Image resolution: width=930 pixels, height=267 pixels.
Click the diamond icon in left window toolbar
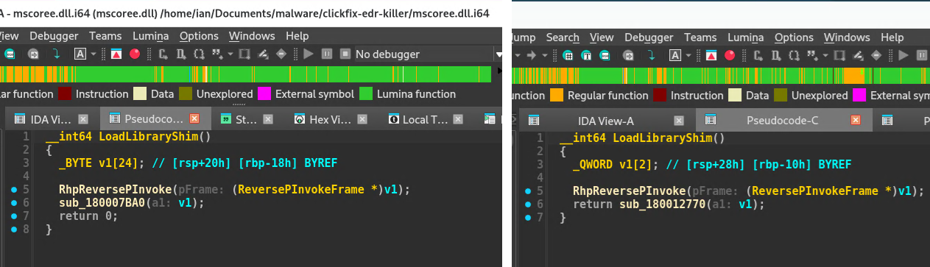coord(281,54)
